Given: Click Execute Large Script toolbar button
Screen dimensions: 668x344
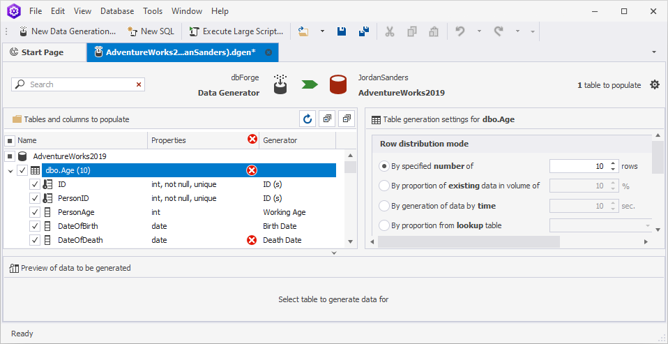Looking at the screenshot, I should point(236,31).
